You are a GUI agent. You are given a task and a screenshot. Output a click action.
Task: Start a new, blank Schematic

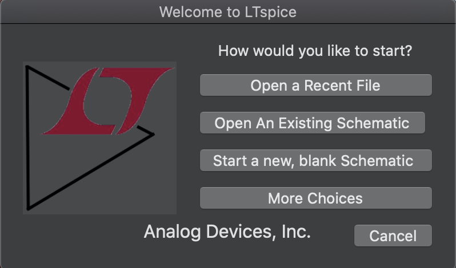(316, 160)
